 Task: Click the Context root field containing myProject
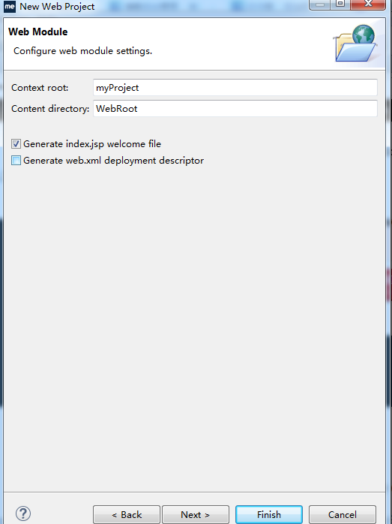click(235, 88)
